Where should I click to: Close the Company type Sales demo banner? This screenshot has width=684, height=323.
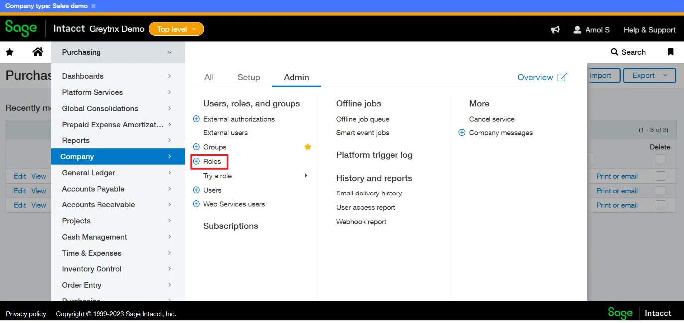(x=93, y=6)
